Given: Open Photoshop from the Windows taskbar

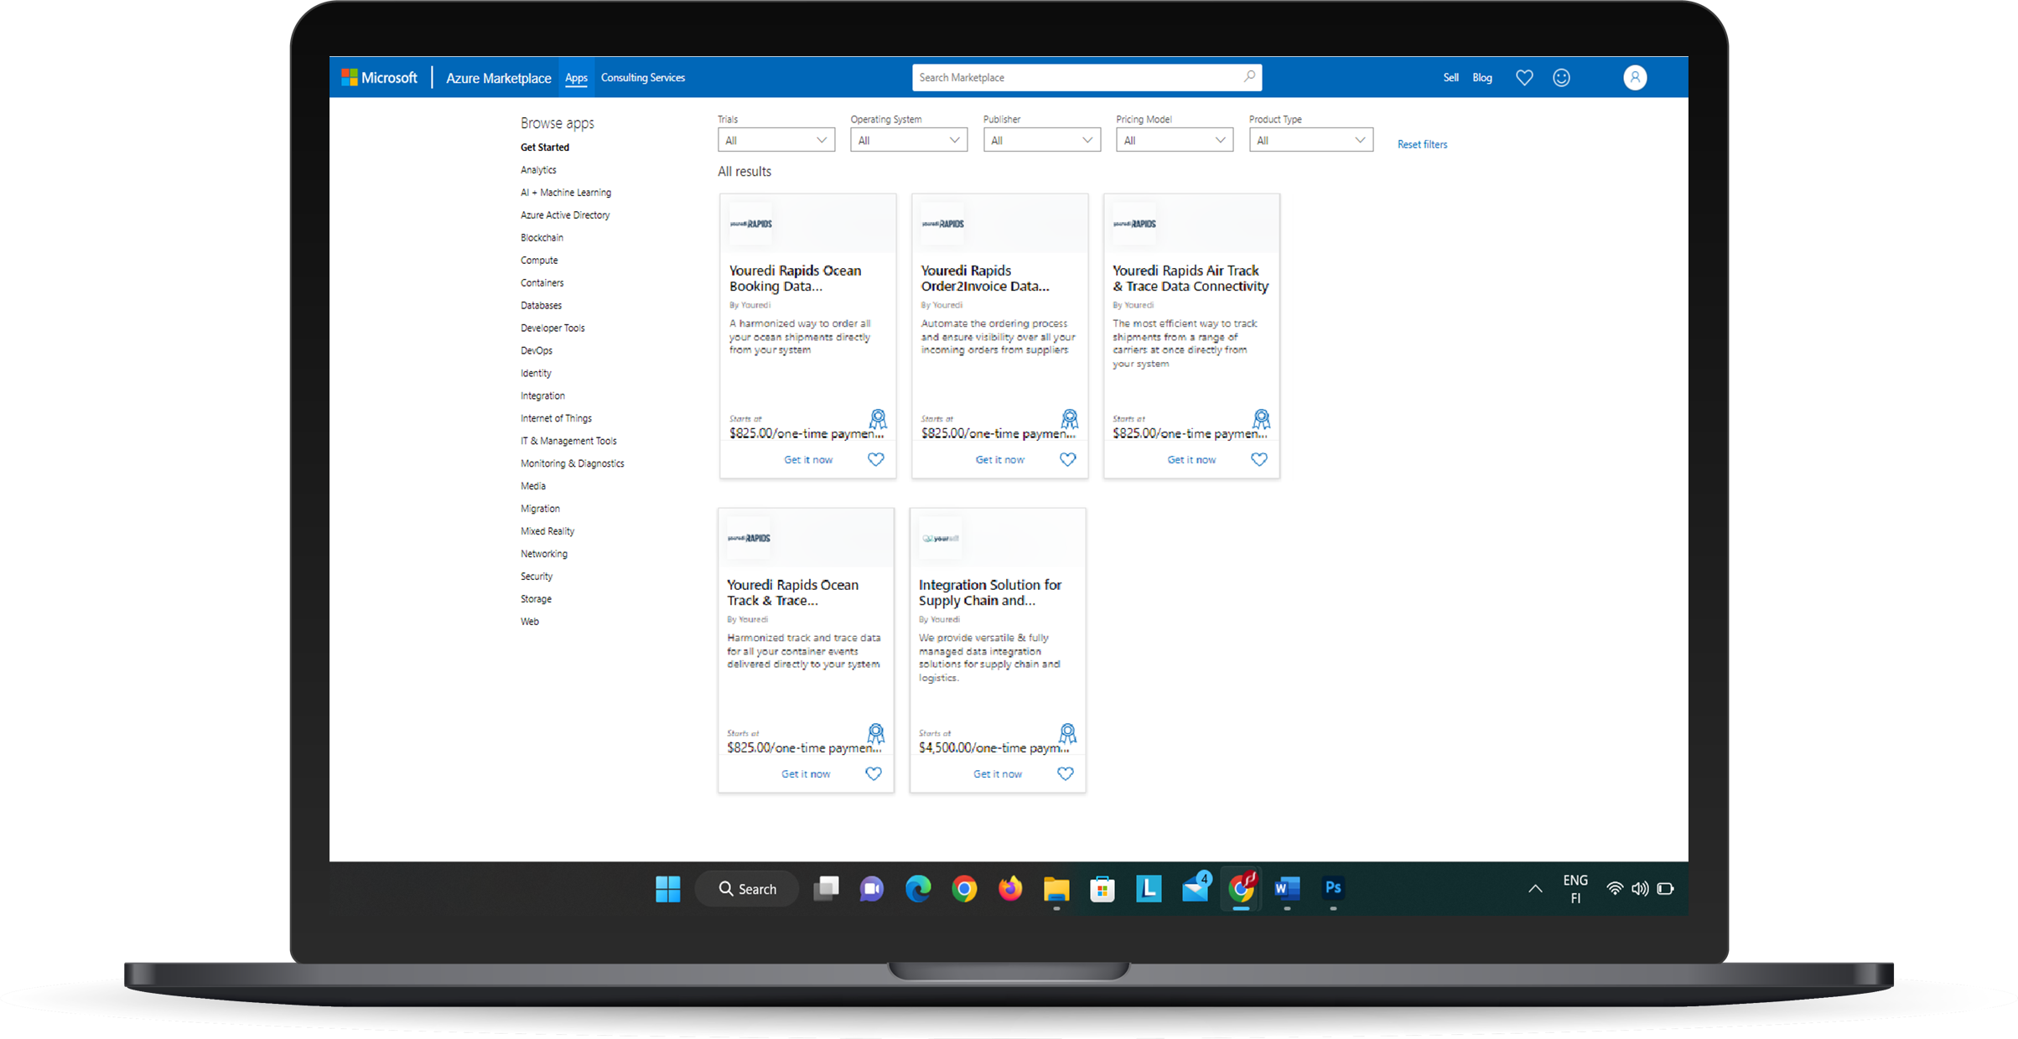Looking at the screenshot, I should [1333, 888].
